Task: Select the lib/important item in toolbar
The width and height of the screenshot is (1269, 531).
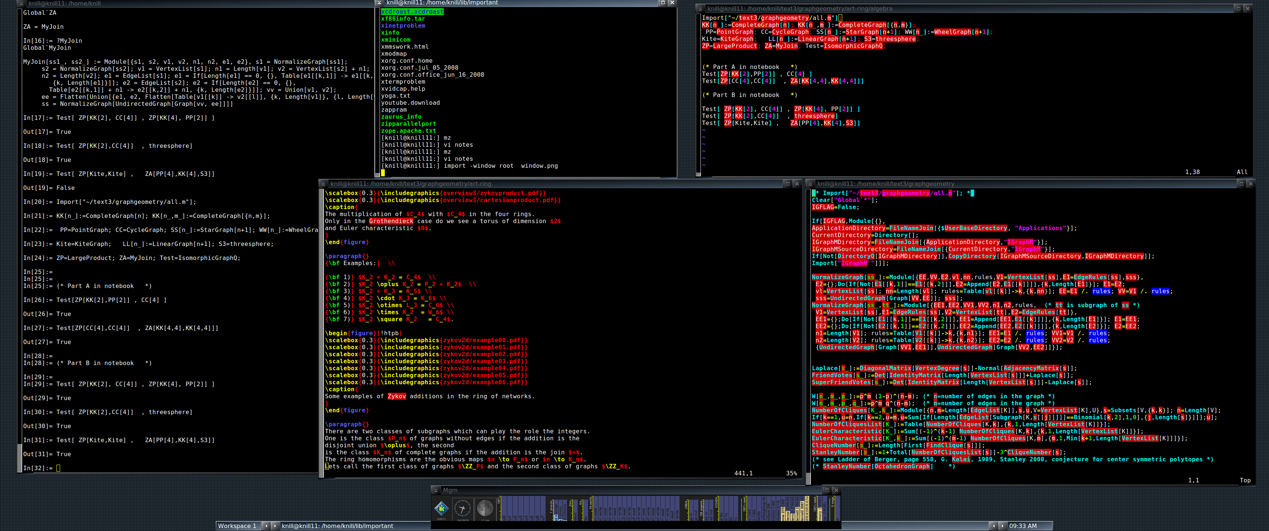Action: [338, 525]
